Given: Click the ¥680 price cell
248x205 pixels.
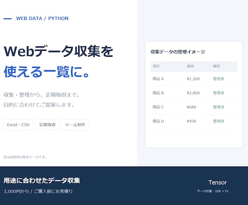Looking at the screenshot, I should tap(191, 107).
